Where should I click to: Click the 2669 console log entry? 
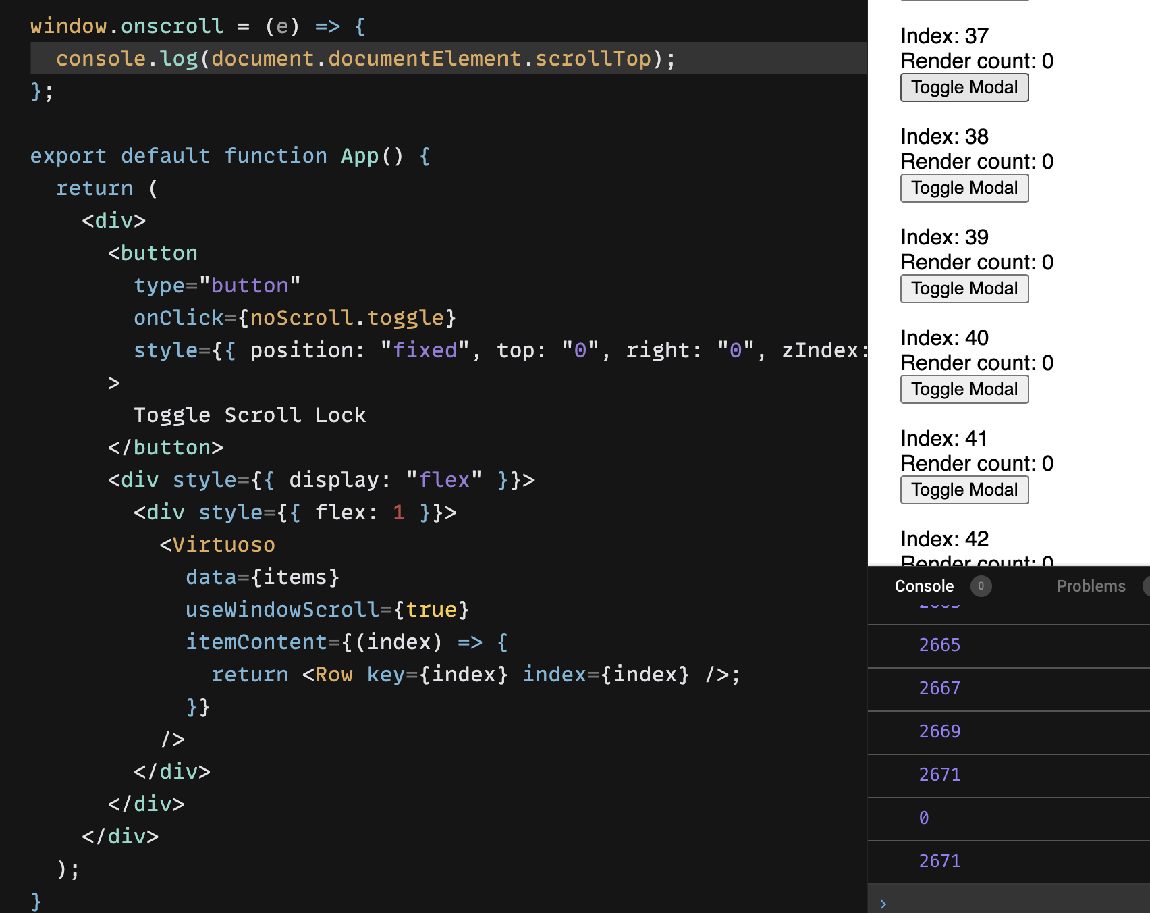pos(939,731)
